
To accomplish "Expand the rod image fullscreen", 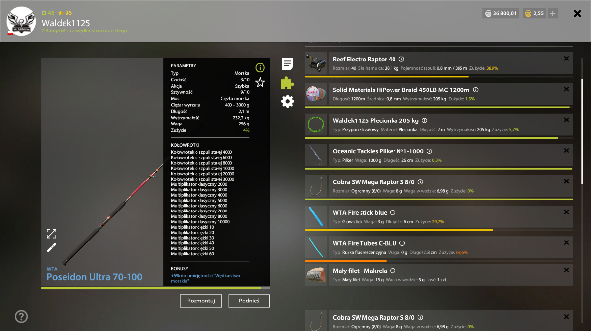I will click(x=52, y=233).
